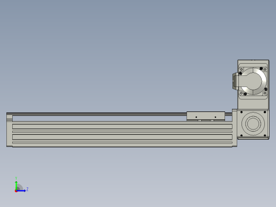Select the lower wide slot of extrusion
Viewport: 276px width, 207px height.
coord(122,137)
